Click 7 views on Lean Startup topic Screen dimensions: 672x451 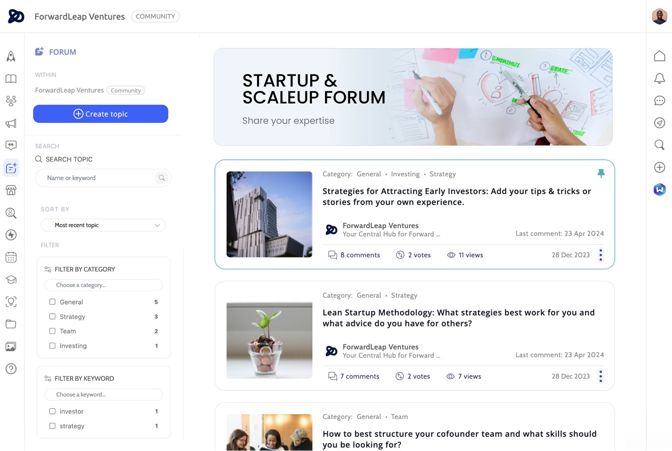464,376
